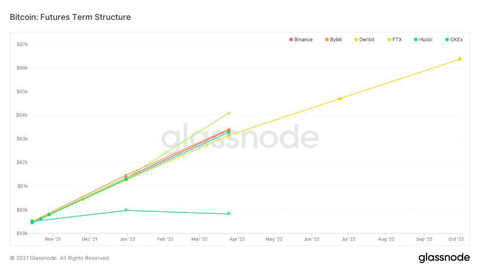This screenshot has height=271, width=480.
Task: Toggle the Bybit series in the legend
Action: [x=336, y=39]
